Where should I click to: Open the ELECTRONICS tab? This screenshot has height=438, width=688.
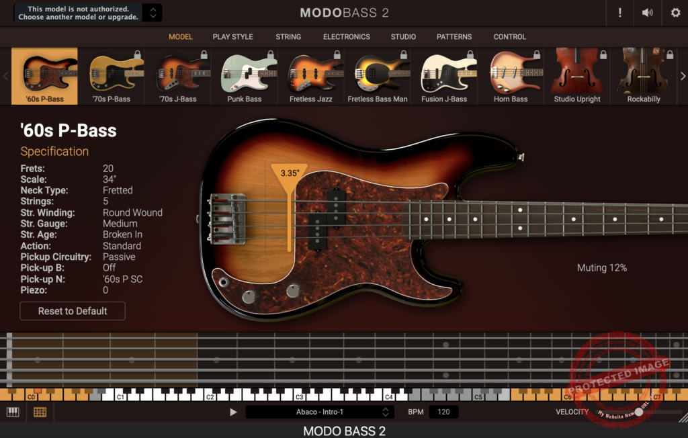[347, 37]
